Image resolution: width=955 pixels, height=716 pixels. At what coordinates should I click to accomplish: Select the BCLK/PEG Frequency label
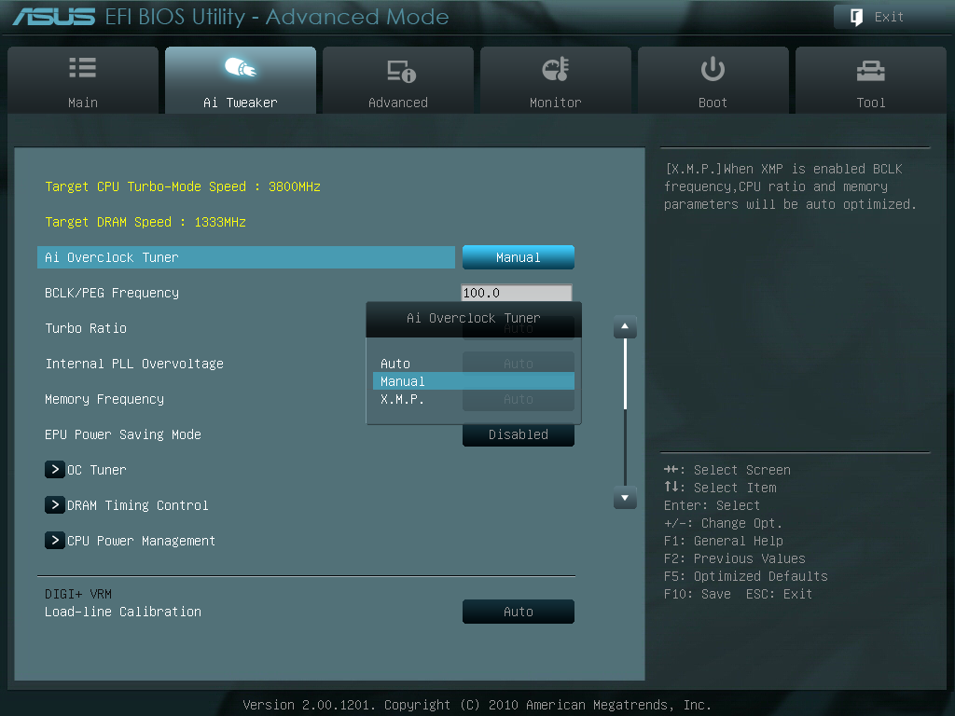pos(112,293)
